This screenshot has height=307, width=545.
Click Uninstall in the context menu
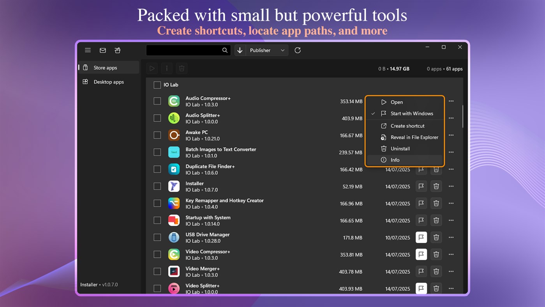400,148
